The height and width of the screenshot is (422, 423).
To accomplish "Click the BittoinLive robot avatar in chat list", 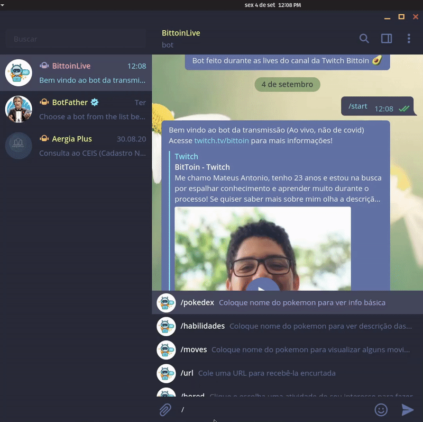I will tap(19, 73).
